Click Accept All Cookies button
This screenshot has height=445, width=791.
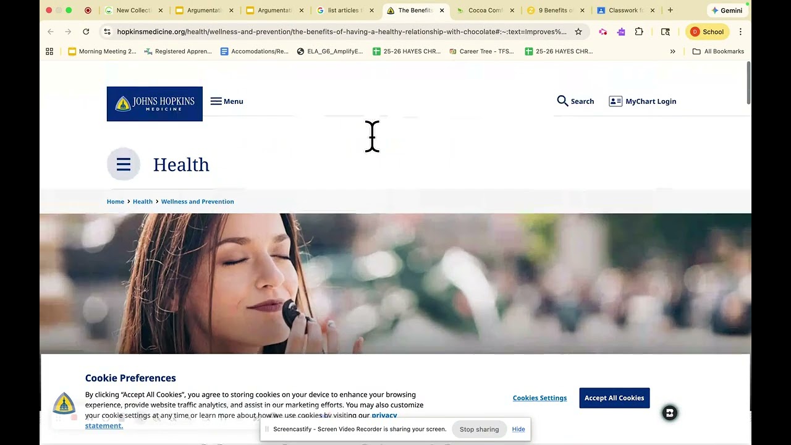point(614,398)
